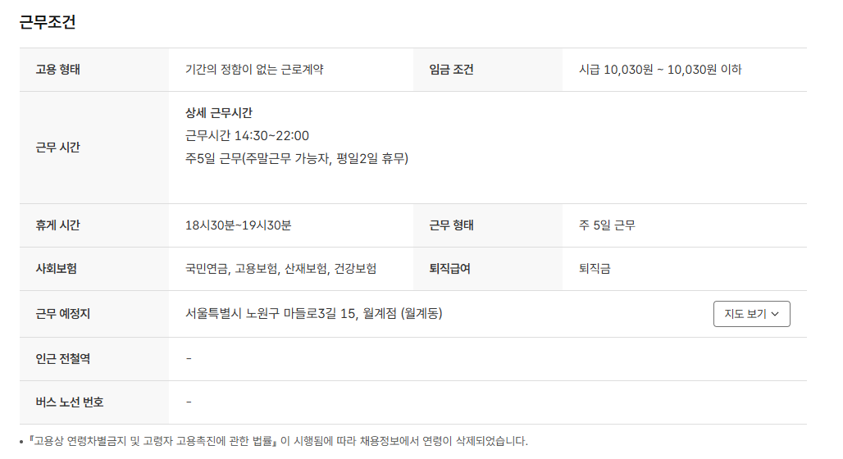Select the 인근 전철역 row label
Screen dimensions: 843x459
62,359
